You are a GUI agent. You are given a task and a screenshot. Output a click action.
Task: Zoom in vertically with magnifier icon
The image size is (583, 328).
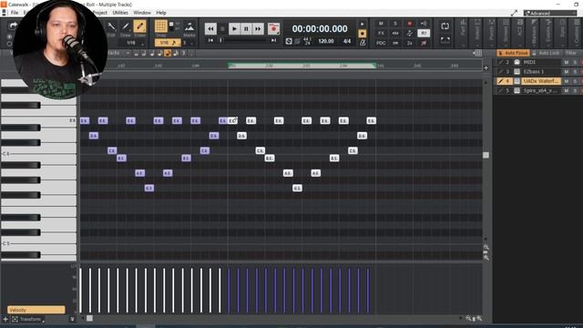click(x=486, y=257)
